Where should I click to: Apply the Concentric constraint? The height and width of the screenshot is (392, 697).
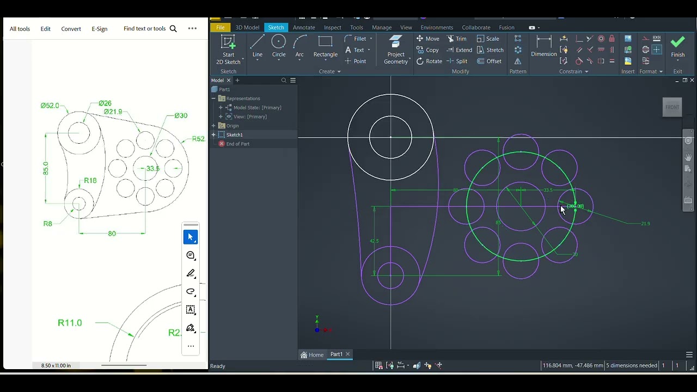[601, 39]
